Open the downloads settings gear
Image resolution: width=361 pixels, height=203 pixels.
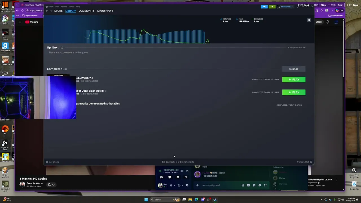pyautogui.click(x=309, y=20)
